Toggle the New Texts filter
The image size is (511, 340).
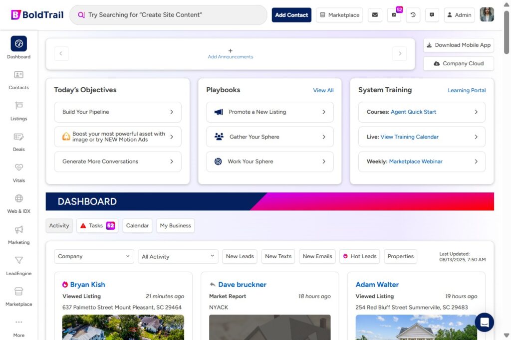[x=278, y=256]
